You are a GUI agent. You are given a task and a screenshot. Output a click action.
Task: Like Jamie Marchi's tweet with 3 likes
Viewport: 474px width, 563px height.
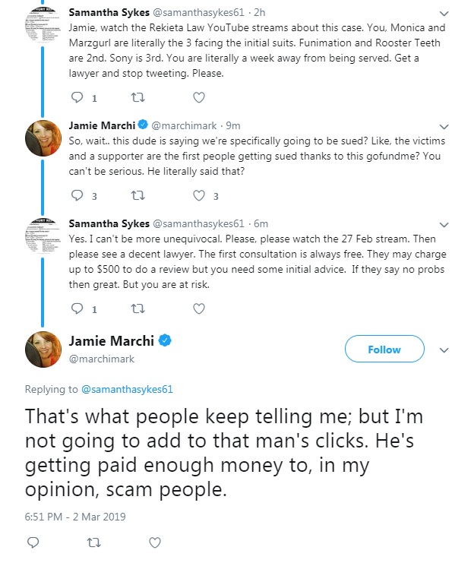pyautogui.click(x=199, y=195)
